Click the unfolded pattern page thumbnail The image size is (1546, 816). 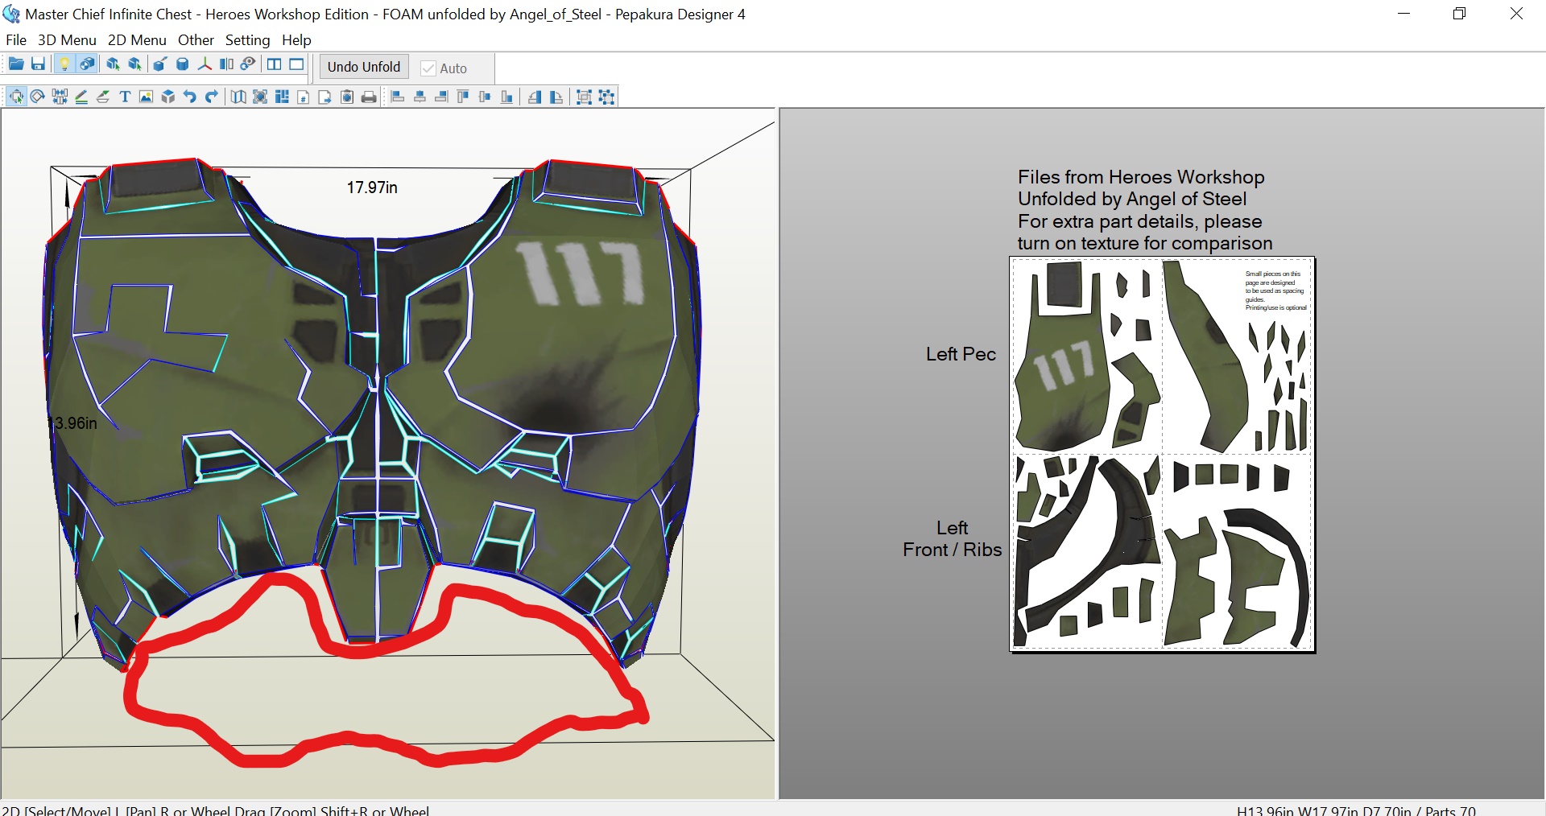1162,454
